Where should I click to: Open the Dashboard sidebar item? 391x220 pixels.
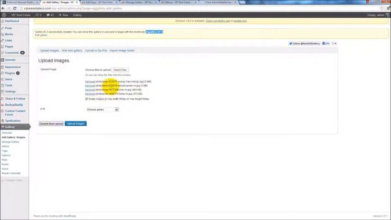pyautogui.click(x=12, y=21)
